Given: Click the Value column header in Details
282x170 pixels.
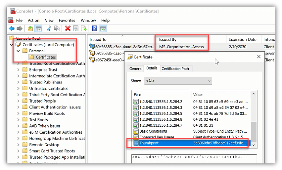Looking at the screenshot, I should (221, 95).
